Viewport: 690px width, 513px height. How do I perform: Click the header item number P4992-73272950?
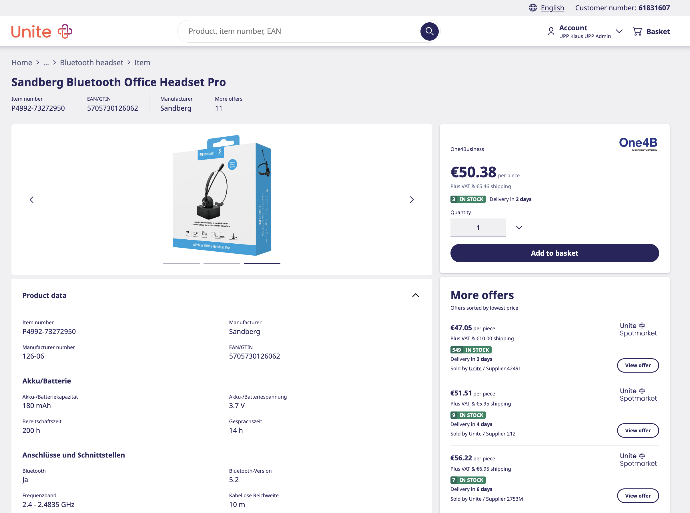(38, 108)
